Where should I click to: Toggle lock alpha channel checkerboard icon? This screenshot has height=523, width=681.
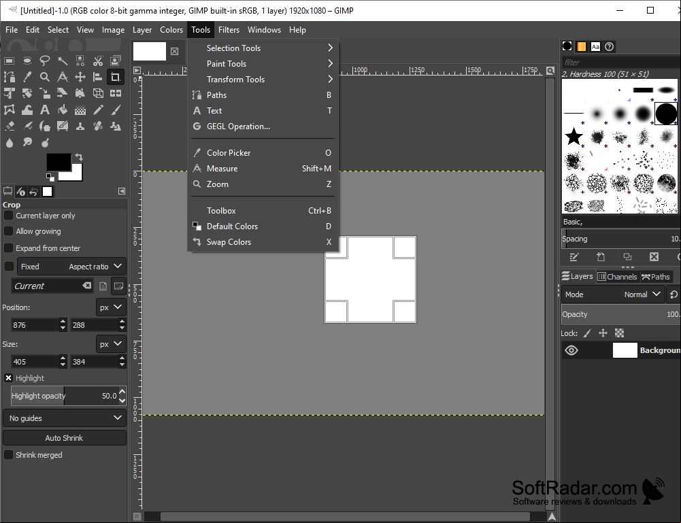[x=619, y=333]
